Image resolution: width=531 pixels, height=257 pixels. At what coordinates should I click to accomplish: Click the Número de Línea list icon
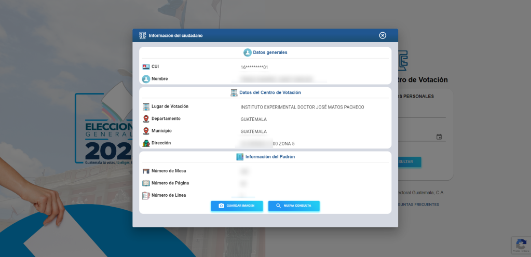[x=146, y=195]
